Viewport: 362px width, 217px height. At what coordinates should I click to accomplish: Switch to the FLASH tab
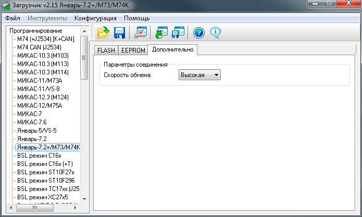[x=106, y=50]
